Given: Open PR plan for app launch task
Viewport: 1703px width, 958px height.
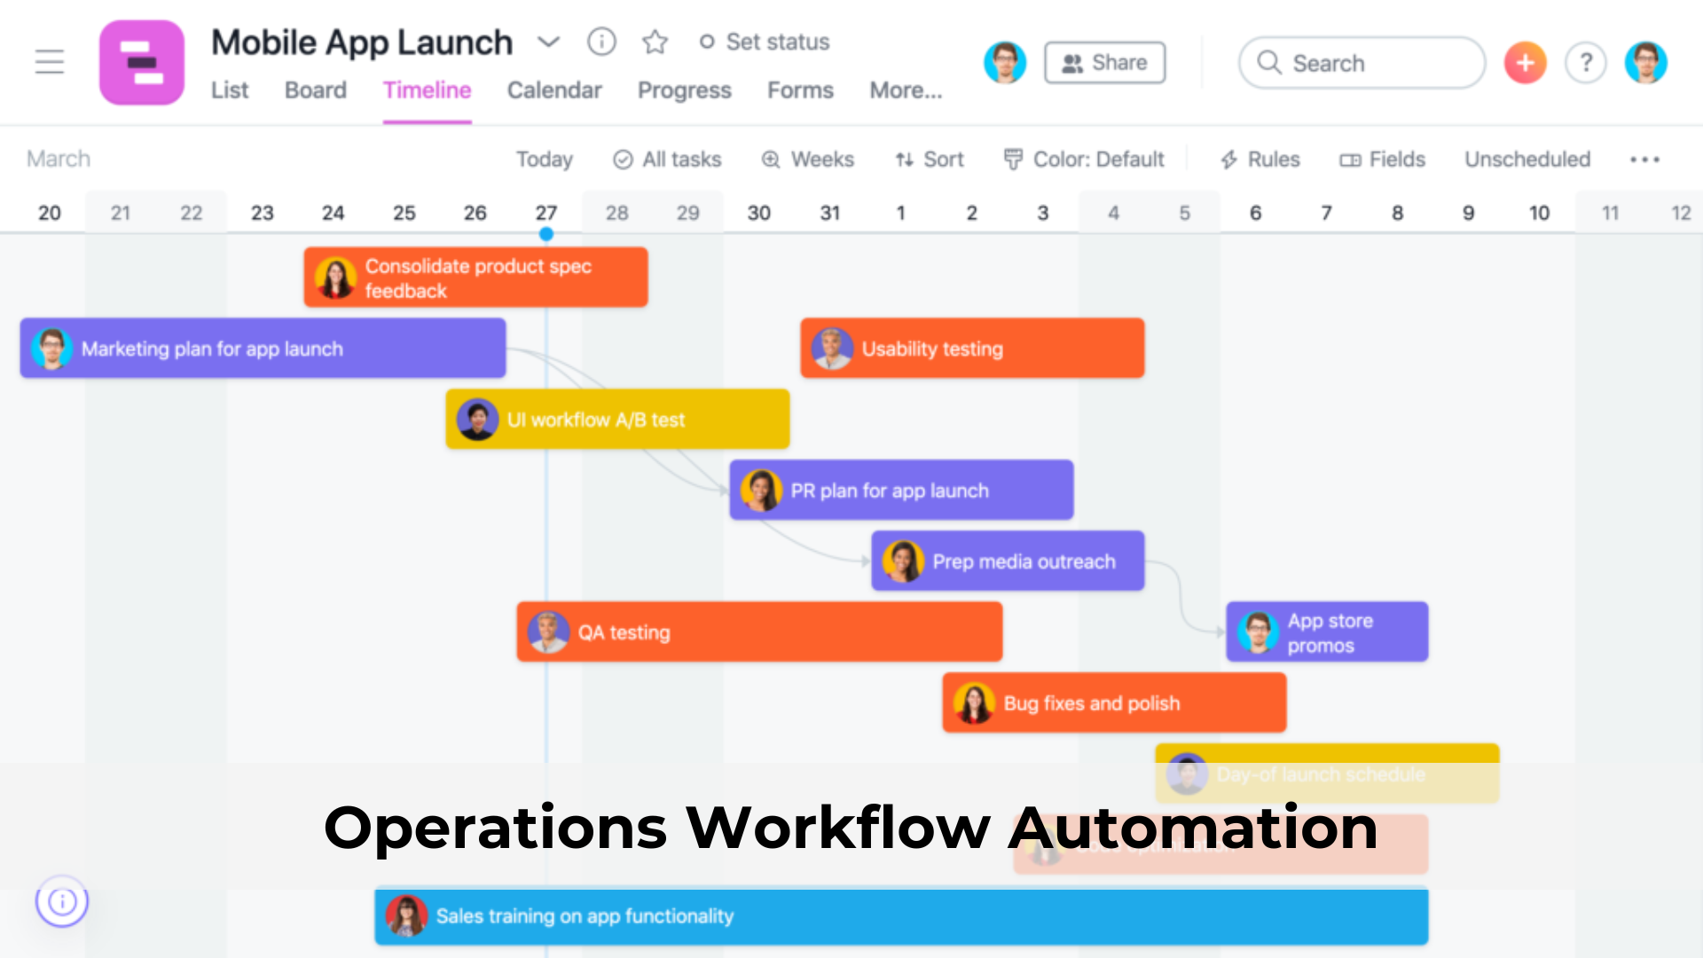Looking at the screenshot, I should pos(902,491).
